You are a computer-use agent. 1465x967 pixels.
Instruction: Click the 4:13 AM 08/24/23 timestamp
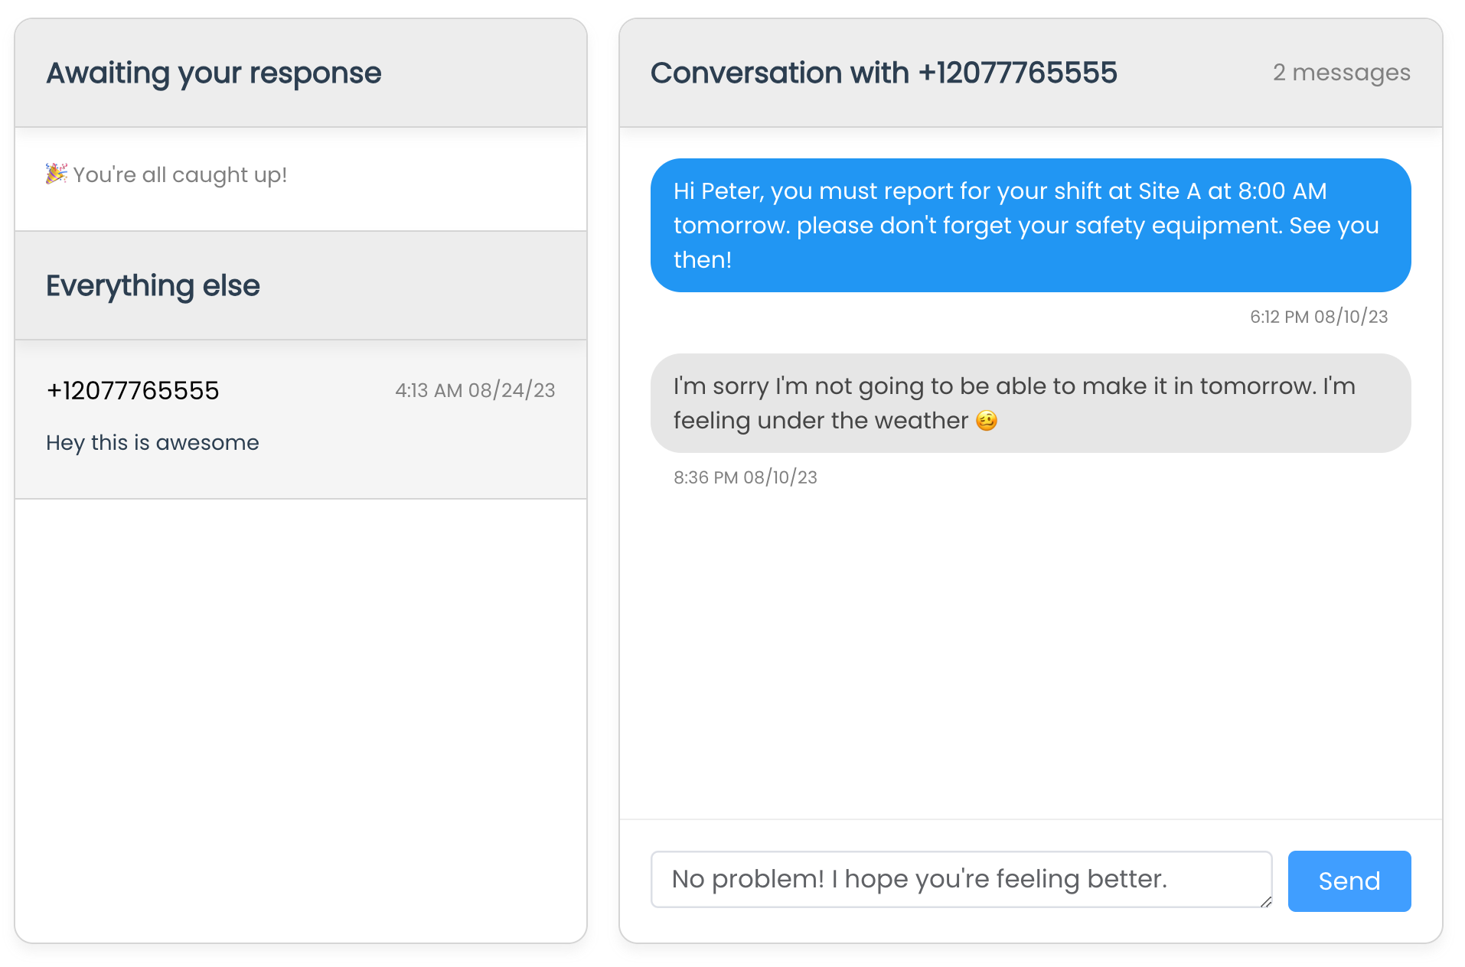(475, 390)
